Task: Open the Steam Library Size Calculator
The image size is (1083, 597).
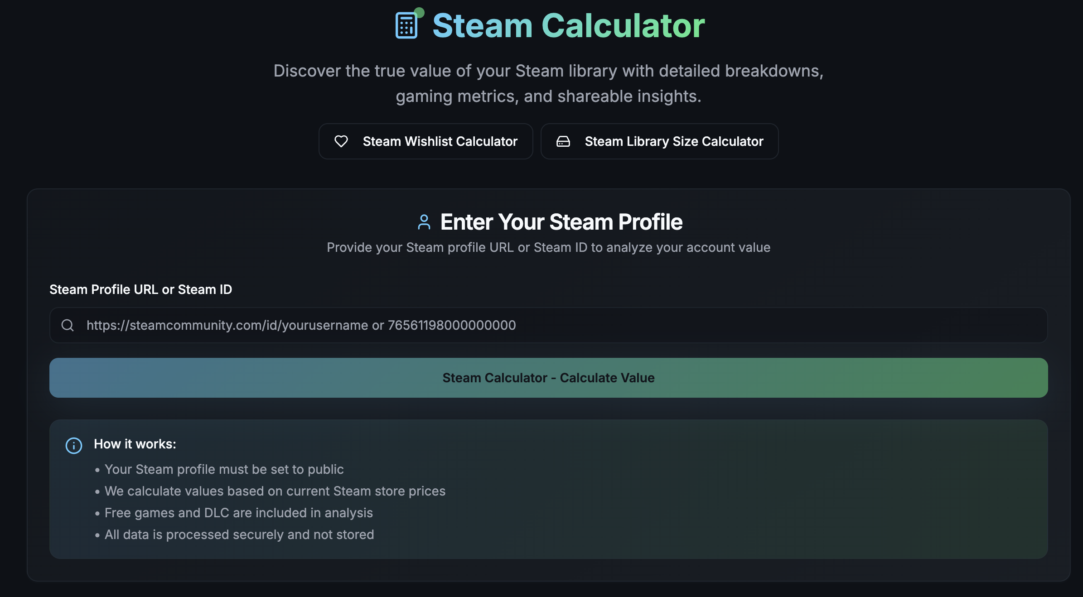Action: 660,141
